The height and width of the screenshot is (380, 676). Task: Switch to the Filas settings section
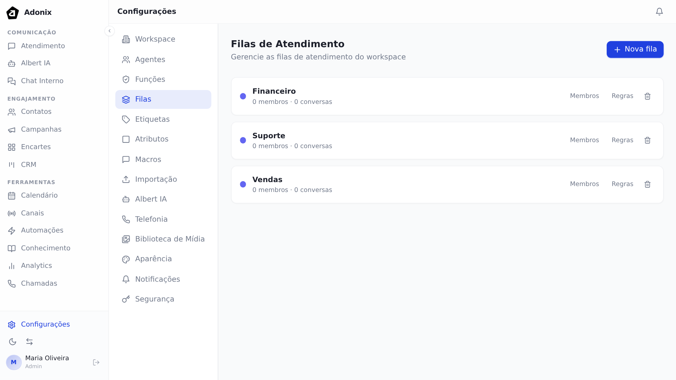tap(143, 99)
